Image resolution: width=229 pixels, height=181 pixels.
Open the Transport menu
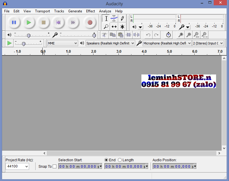(x=42, y=11)
